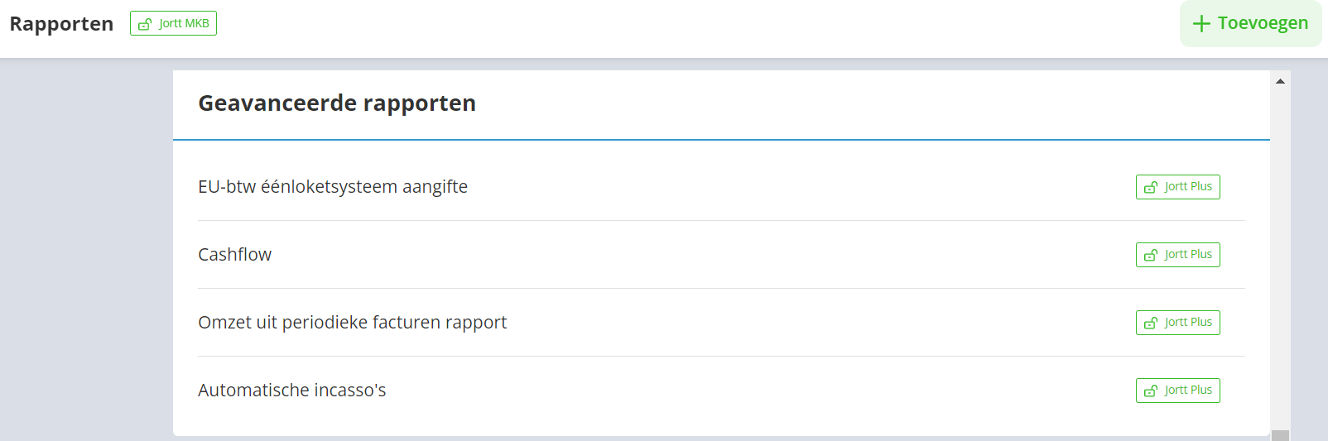Viewport: 1328px width, 441px height.
Task: Click the Jortt Plus text in the Omzet row
Action: (1188, 322)
